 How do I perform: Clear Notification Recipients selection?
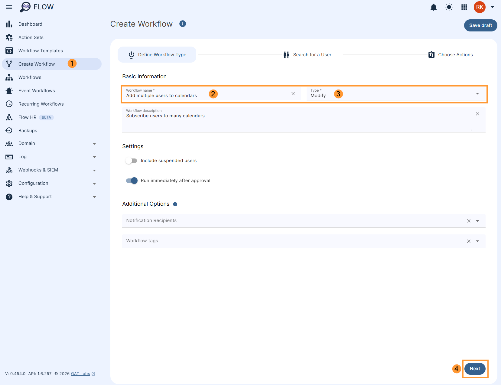pyautogui.click(x=469, y=221)
